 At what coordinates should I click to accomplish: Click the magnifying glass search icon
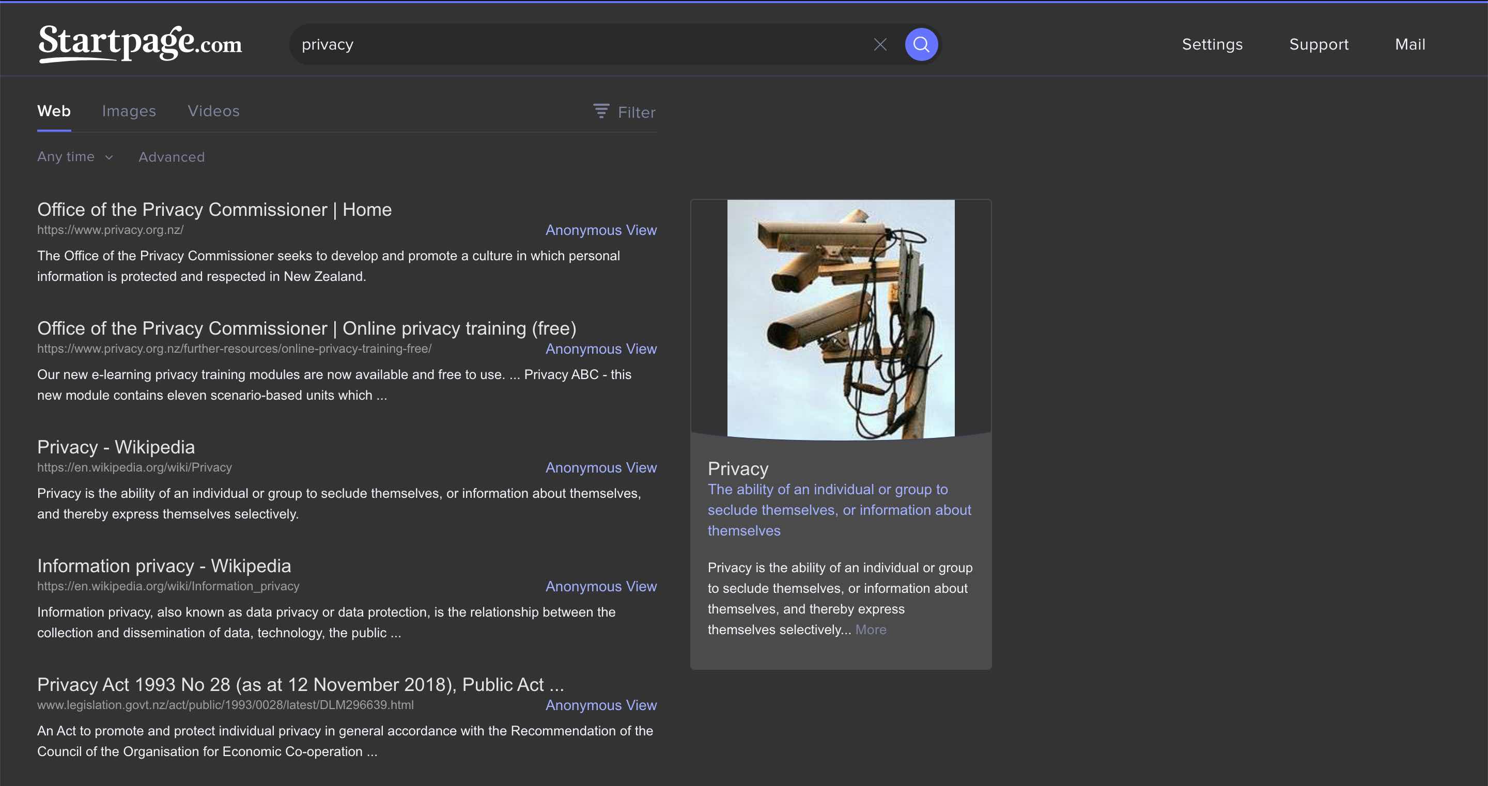pyautogui.click(x=921, y=44)
